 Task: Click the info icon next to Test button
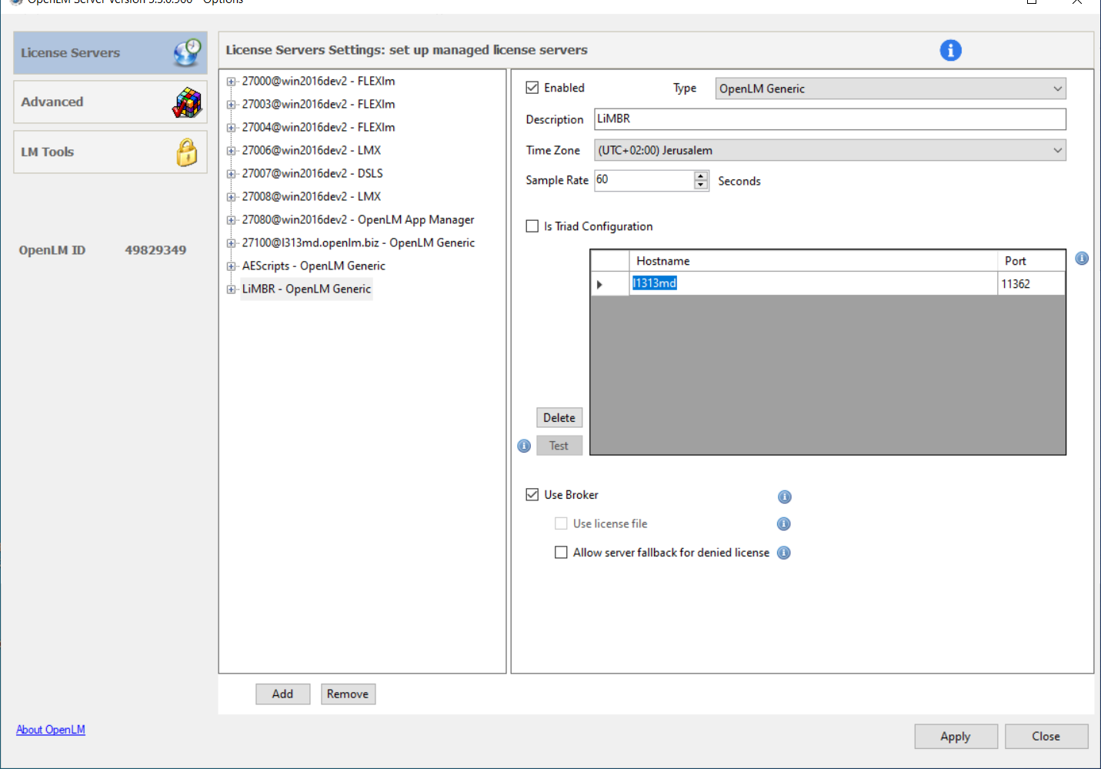(524, 446)
